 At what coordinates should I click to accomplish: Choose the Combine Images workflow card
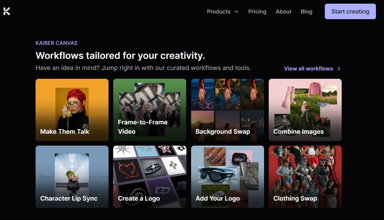pos(305,110)
